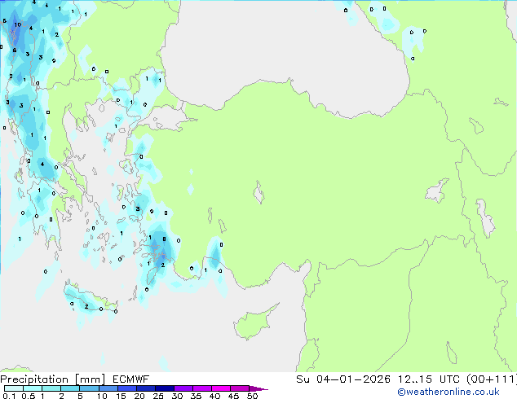The image size is (517, 399).
Task: Pick the dark navy swatch between 25 and 30
Action: tap(165, 388)
